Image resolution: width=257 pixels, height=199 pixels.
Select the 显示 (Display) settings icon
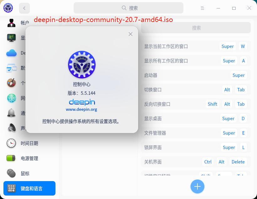point(11,38)
